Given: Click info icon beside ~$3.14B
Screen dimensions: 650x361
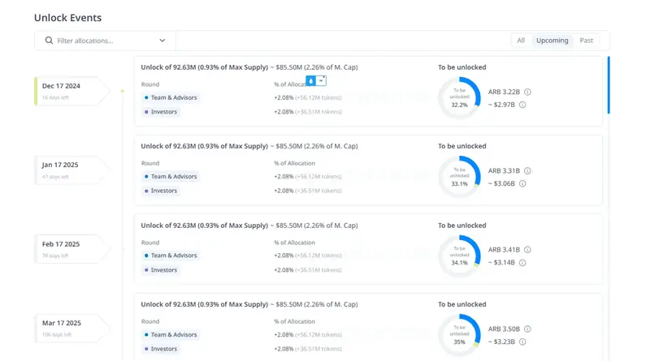Looking at the screenshot, I should coord(522,263).
